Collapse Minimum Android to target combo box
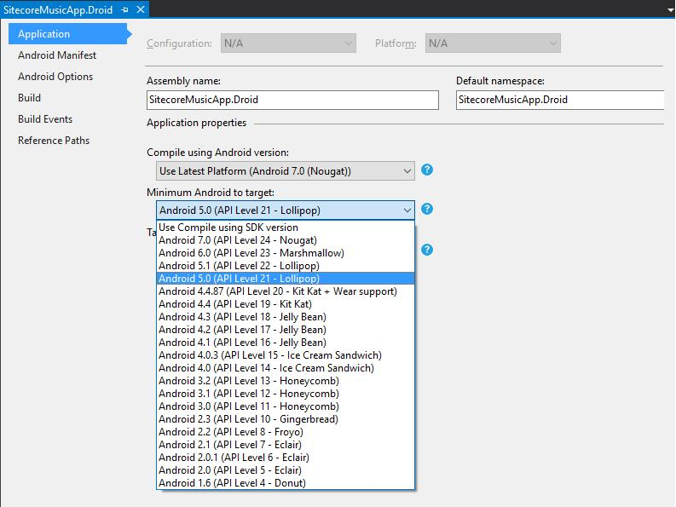 click(x=286, y=210)
